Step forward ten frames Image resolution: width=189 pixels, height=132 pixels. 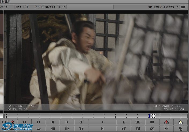(x=67, y=129)
